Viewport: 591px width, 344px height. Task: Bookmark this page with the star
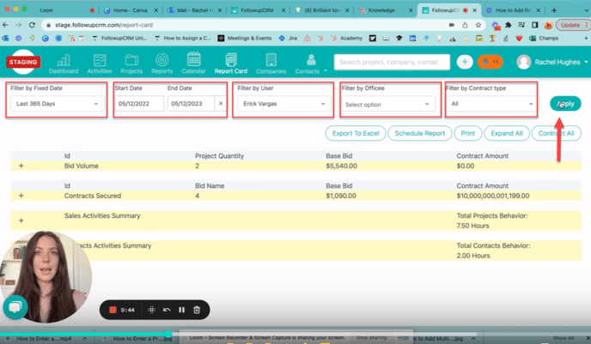[478, 25]
